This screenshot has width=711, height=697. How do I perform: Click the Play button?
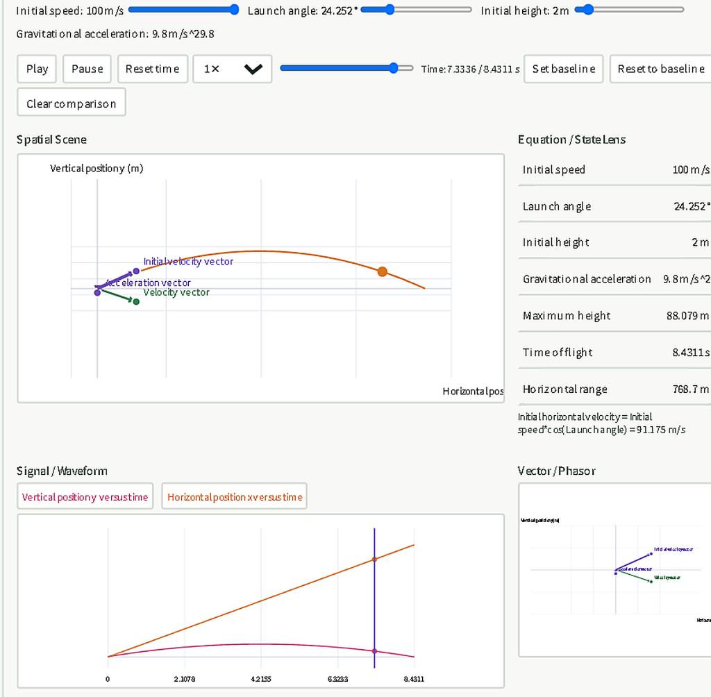[x=37, y=69]
